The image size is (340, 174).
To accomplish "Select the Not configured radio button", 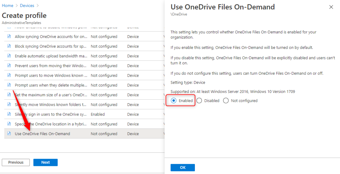I will [x=226, y=101].
